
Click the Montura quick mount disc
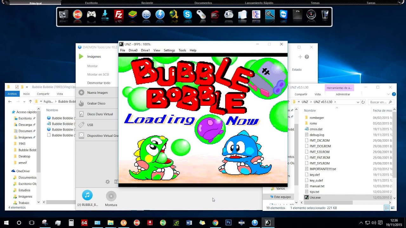[x=111, y=199]
